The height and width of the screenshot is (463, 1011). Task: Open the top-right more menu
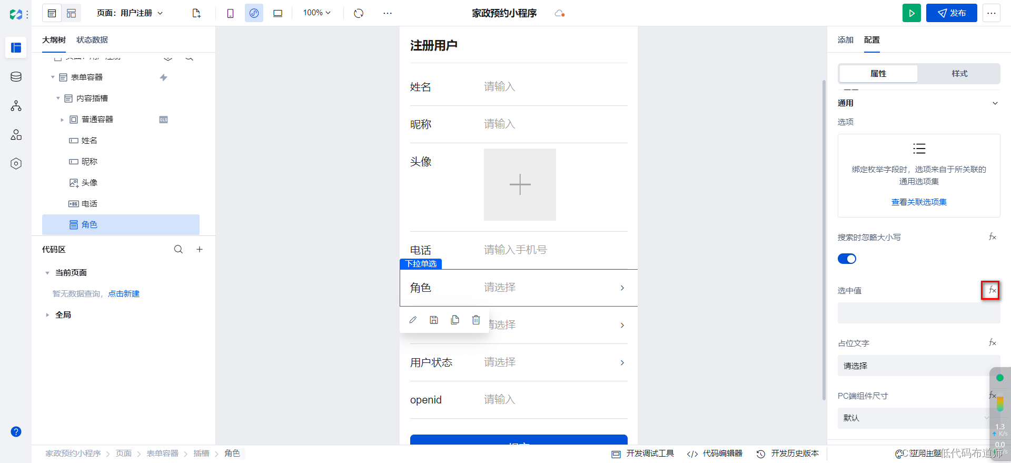point(992,13)
